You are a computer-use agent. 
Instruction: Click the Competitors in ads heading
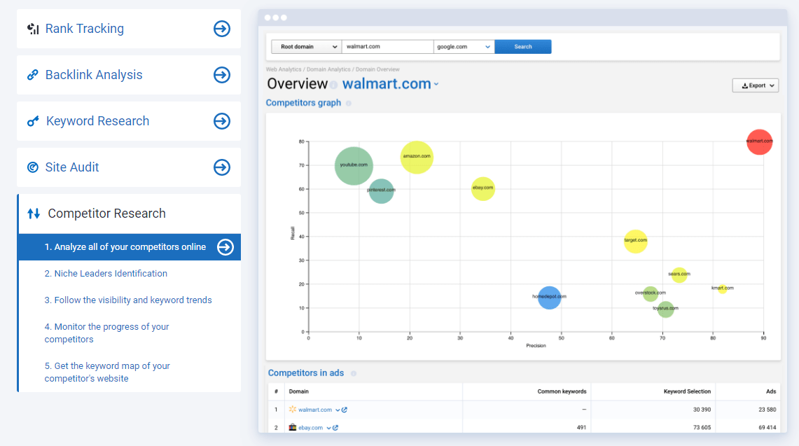tap(306, 373)
